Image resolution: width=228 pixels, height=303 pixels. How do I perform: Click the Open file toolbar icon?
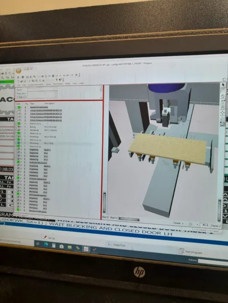click(x=21, y=81)
